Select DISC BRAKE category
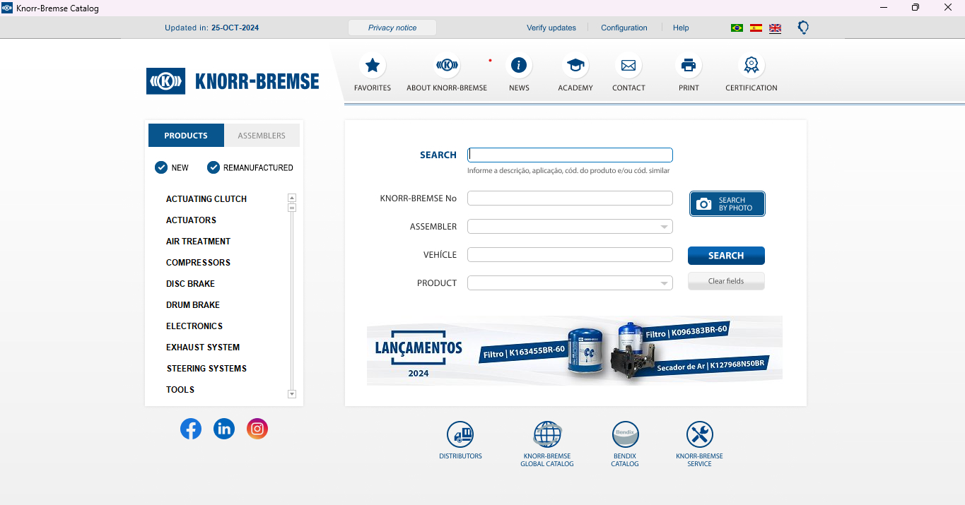The width and height of the screenshot is (965, 505). point(190,284)
